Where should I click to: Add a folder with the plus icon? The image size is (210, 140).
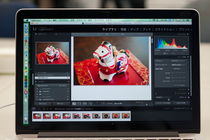click(69, 82)
